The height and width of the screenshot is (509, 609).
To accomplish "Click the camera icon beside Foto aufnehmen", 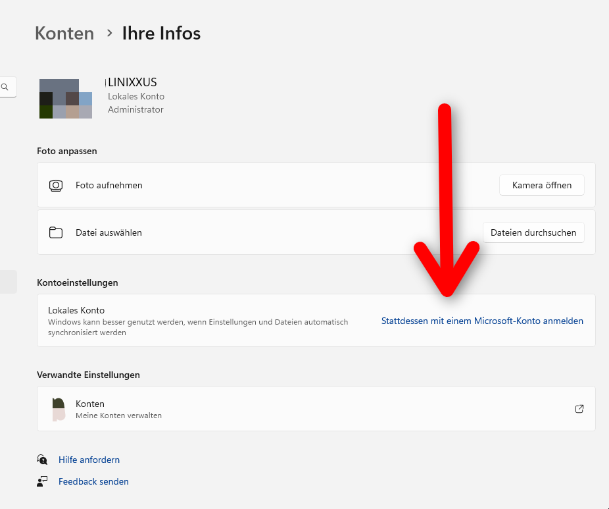I will pos(56,186).
